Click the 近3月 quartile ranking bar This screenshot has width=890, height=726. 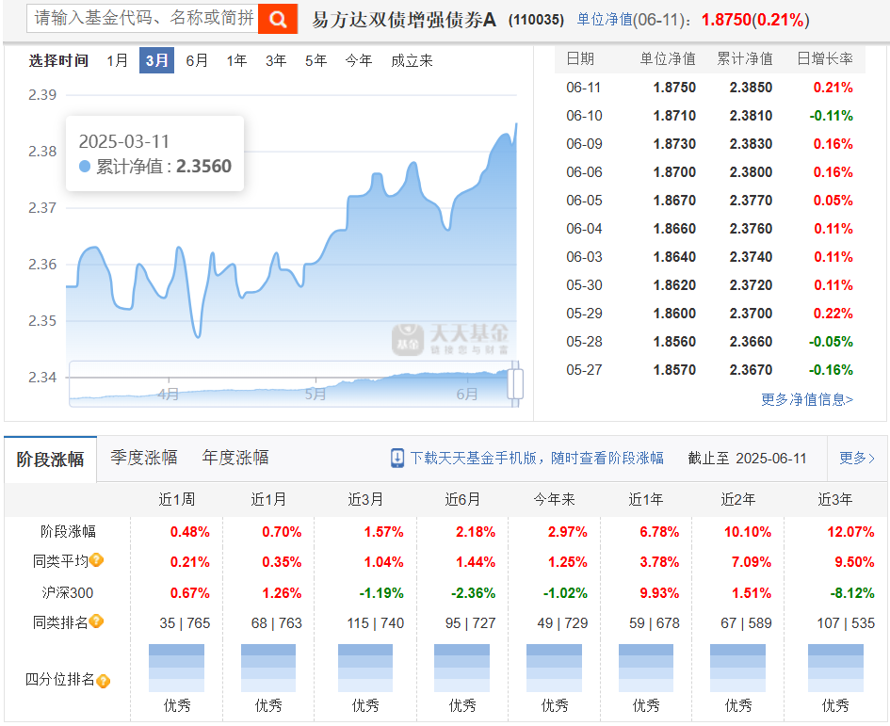365,668
